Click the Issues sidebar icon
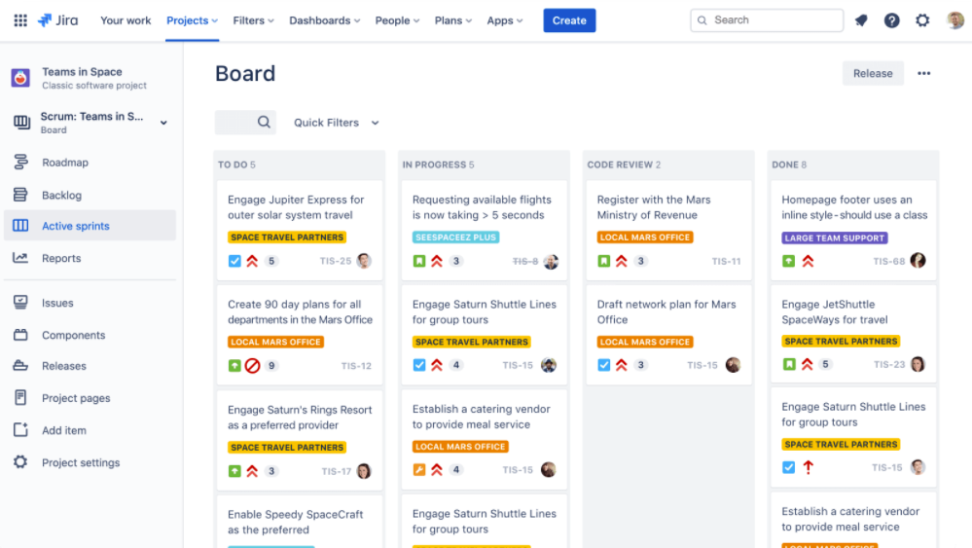The image size is (972, 548). 20,303
